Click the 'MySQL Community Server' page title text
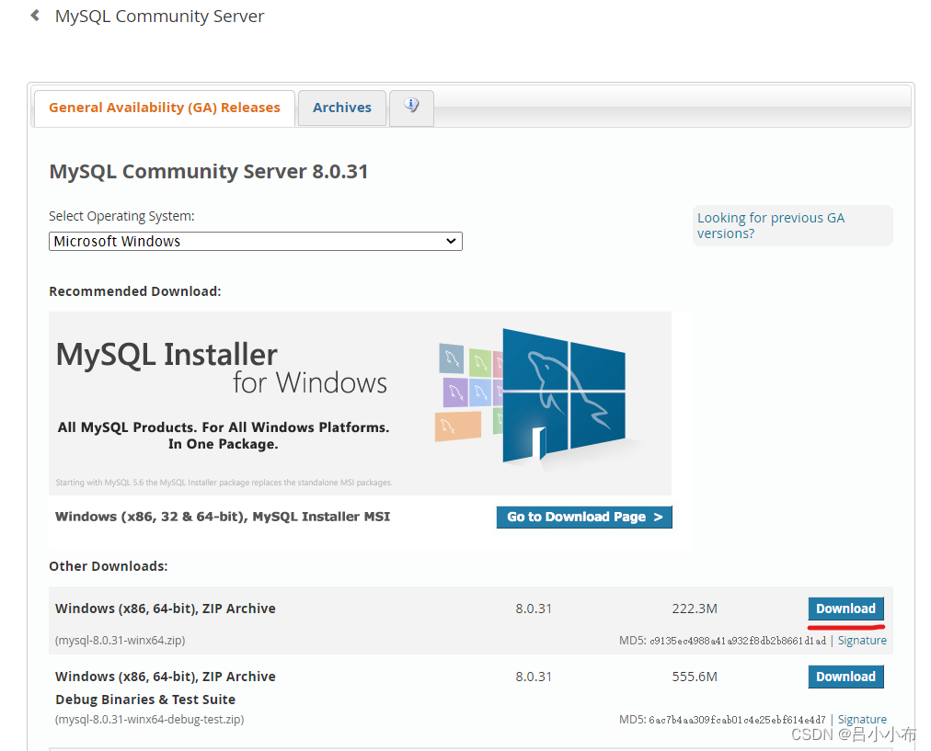Screen dimensions: 931x751 click(160, 17)
